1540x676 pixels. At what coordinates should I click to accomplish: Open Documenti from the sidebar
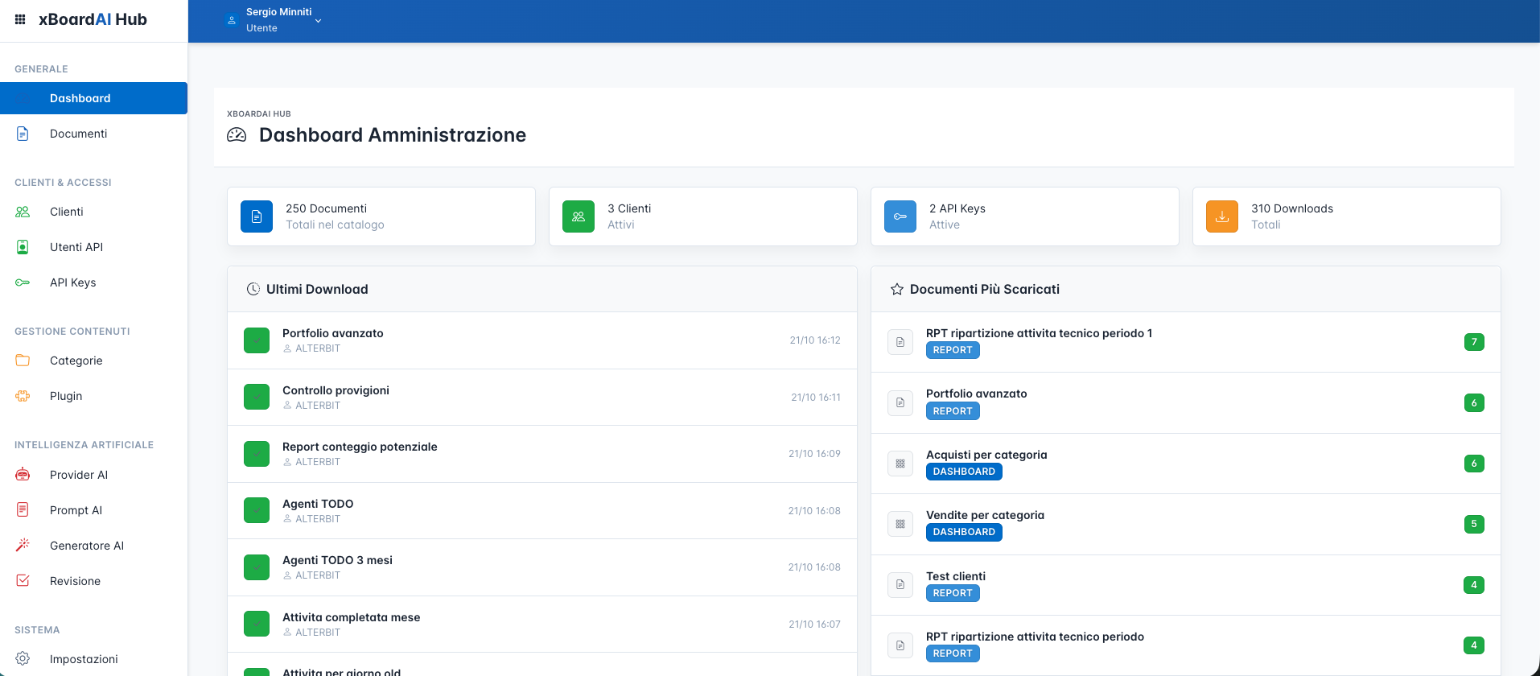[93, 134]
